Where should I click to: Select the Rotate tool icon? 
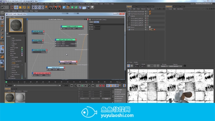tap(24, 7)
